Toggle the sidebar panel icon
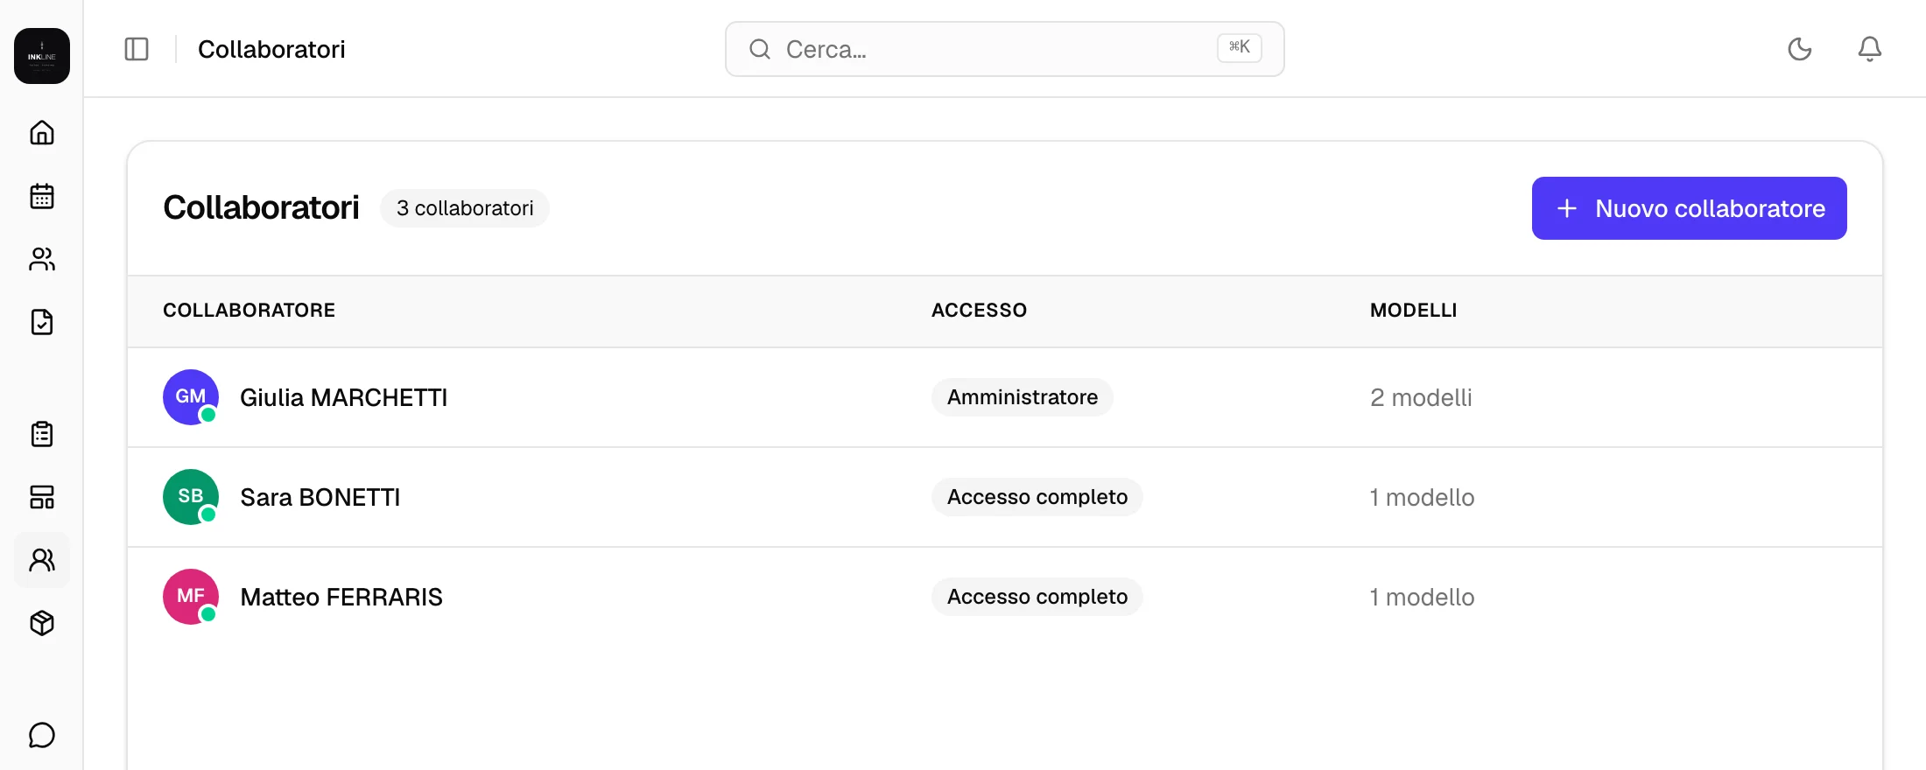 [137, 49]
